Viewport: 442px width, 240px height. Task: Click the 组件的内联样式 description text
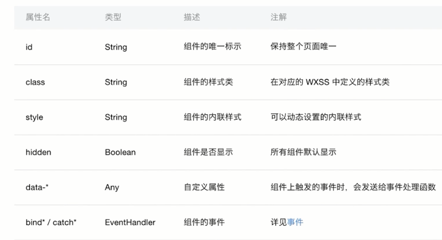coord(213,117)
